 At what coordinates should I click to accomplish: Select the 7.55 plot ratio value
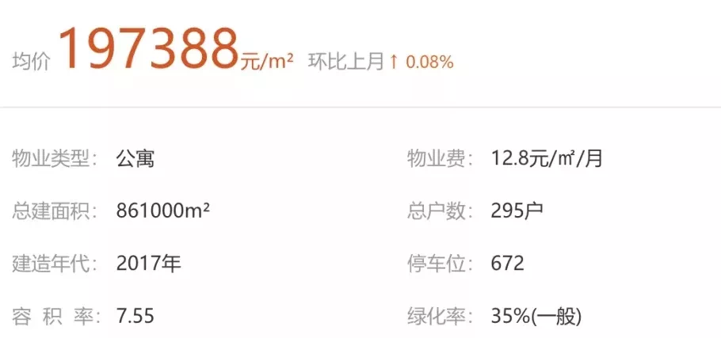pos(135,317)
